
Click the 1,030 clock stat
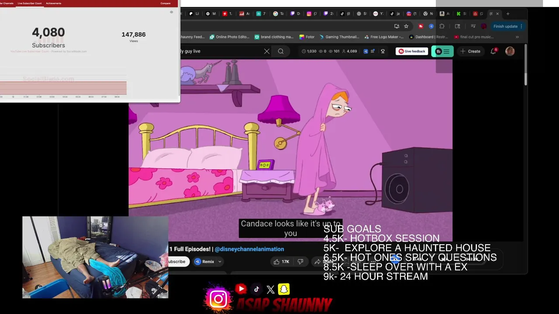309,51
